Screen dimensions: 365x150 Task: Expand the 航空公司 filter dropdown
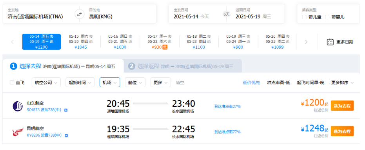pyautogui.click(x=46, y=82)
